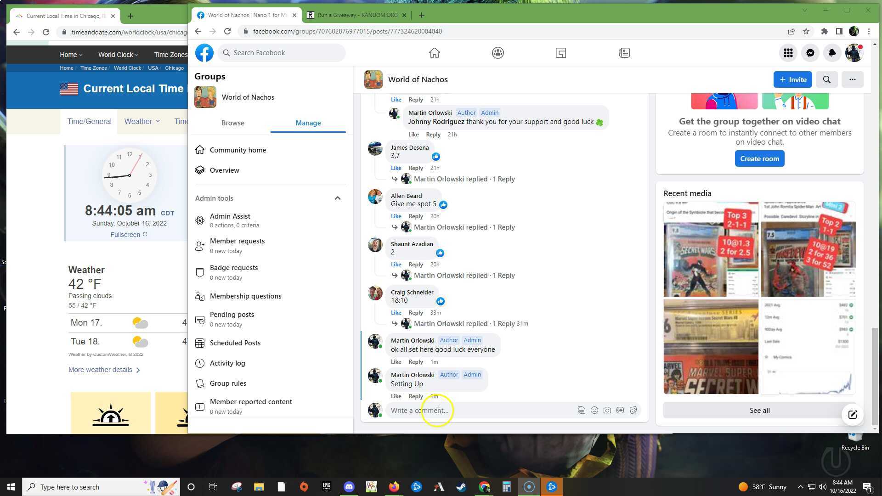
Task: Open Discord from the Windows taskbar
Action: pos(349,487)
